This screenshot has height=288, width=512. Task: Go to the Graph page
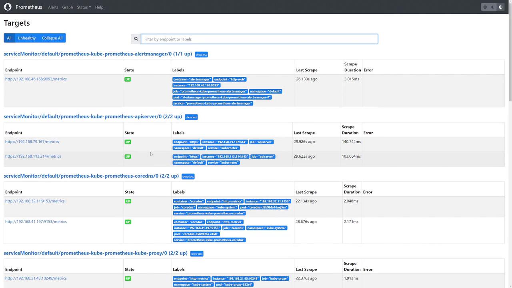click(68, 7)
